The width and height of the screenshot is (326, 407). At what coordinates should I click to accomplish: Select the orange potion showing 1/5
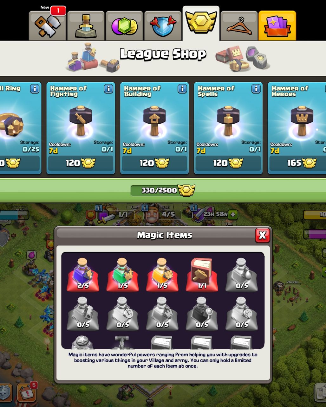pyautogui.click(x=162, y=275)
